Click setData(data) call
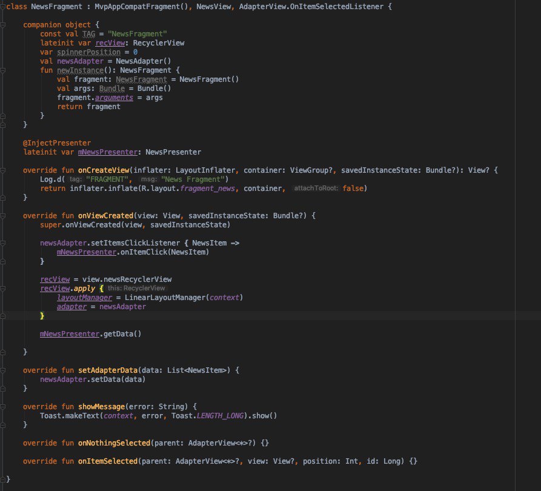The image size is (541, 491). [x=118, y=379]
